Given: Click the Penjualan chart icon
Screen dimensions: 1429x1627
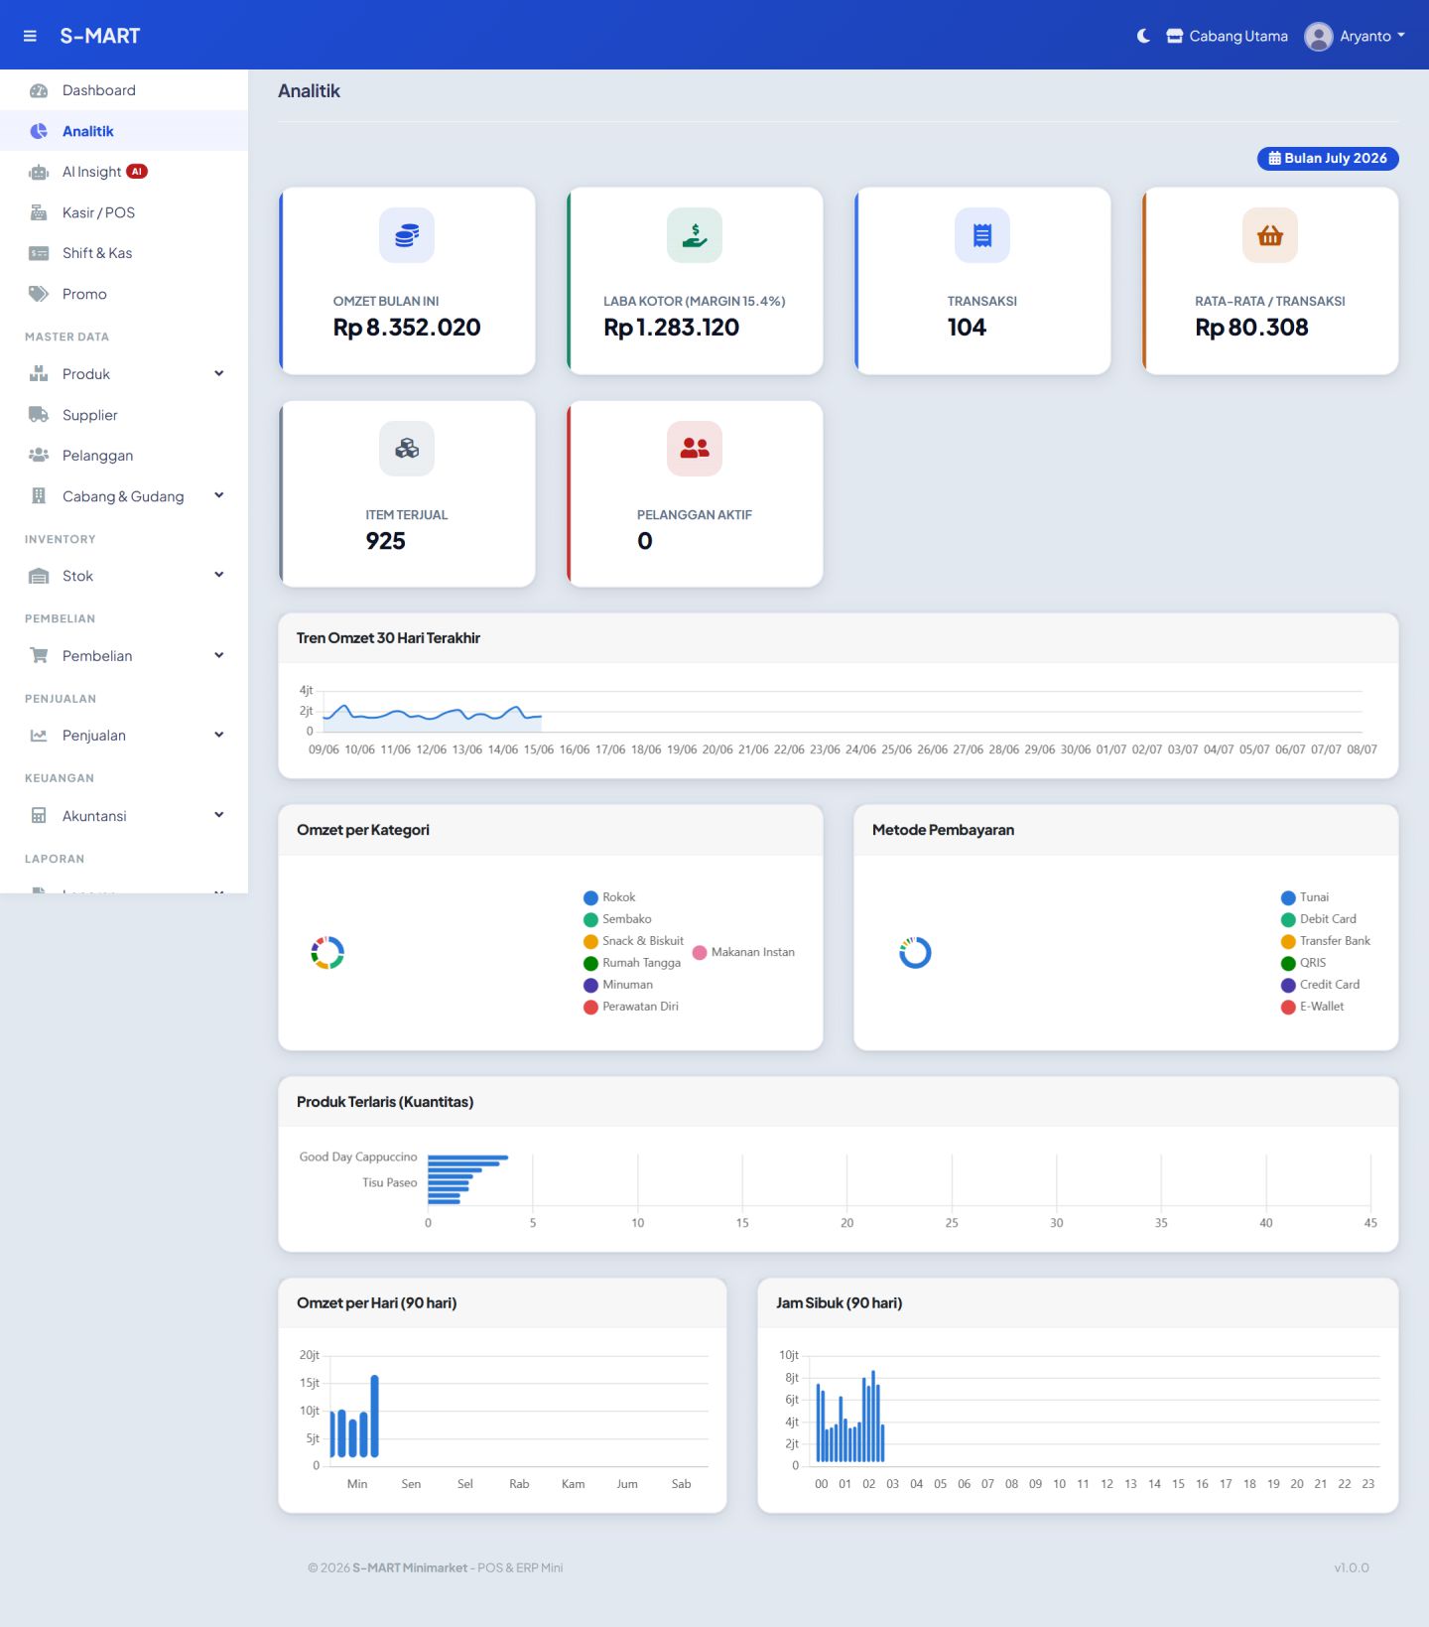Looking at the screenshot, I should [x=39, y=736].
